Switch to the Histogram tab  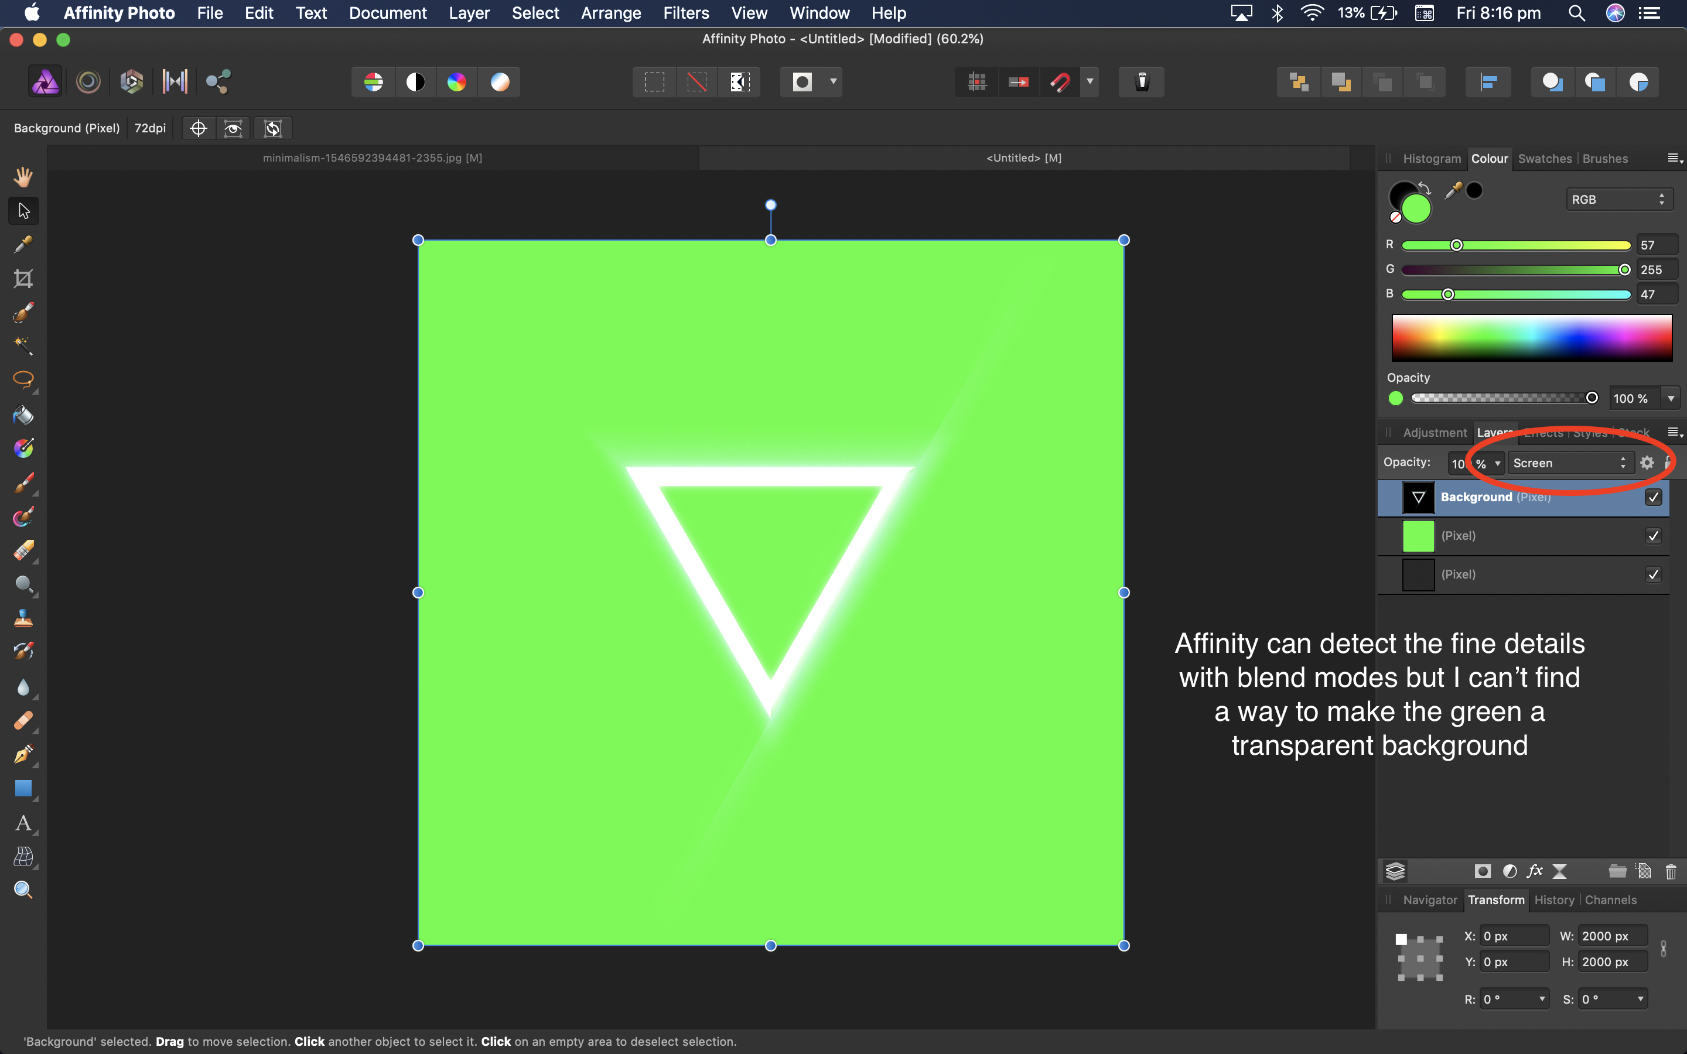(1432, 159)
